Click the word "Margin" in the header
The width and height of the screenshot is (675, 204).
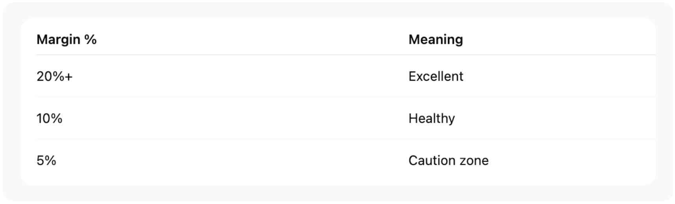[x=58, y=40]
